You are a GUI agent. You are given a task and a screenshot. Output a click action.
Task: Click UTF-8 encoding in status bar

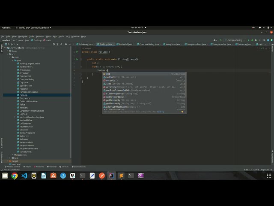click(x=256, y=170)
